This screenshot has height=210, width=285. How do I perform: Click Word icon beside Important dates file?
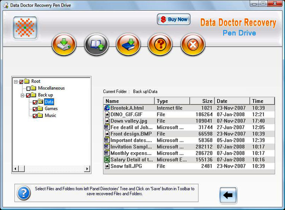point(107,140)
